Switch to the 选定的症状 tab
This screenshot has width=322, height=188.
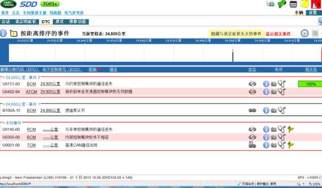25,22
